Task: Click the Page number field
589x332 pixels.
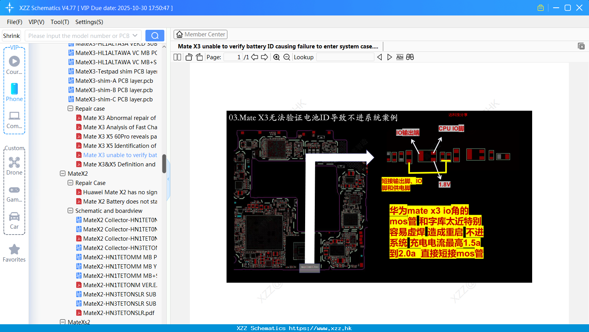Action: (x=234, y=57)
